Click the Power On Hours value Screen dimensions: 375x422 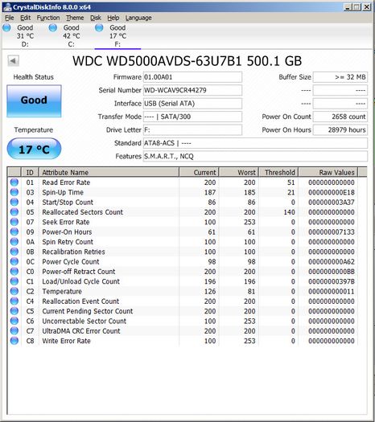click(340, 130)
